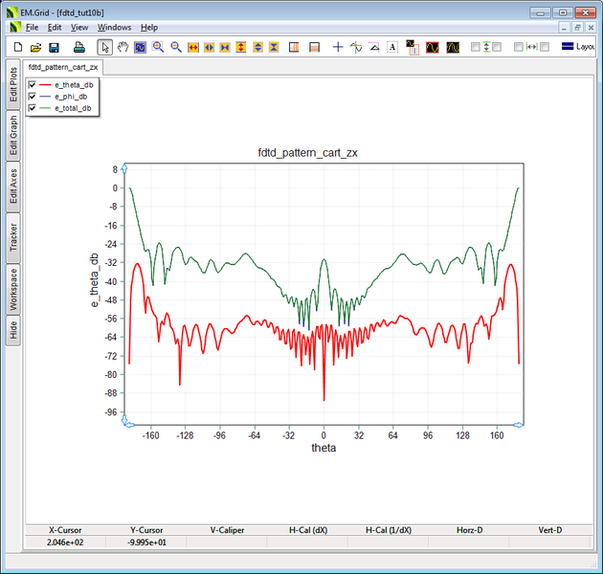
Task: Open the Edit Plots side panel
Action: pos(13,84)
